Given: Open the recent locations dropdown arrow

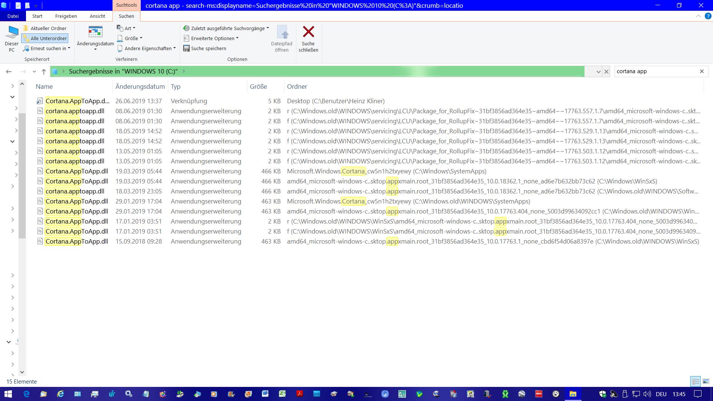Looking at the screenshot, I should point(34,71).
